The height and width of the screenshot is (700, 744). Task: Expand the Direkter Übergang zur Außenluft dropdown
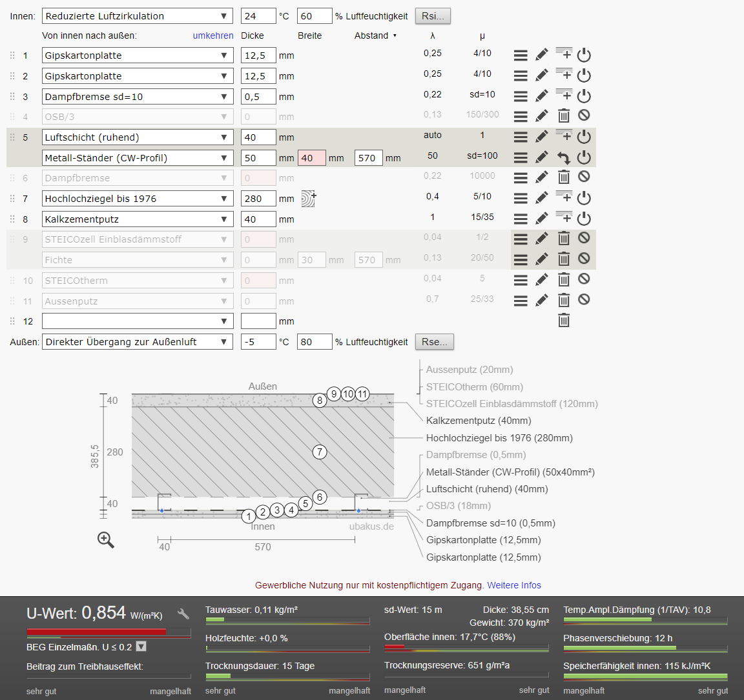[x=138, y=342]
